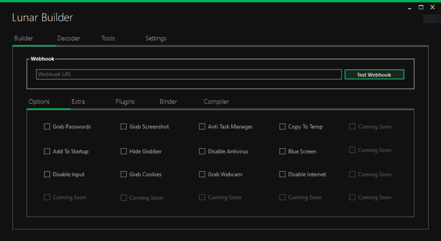
Task: Go to the Settings tab
Action: (156, 38)
